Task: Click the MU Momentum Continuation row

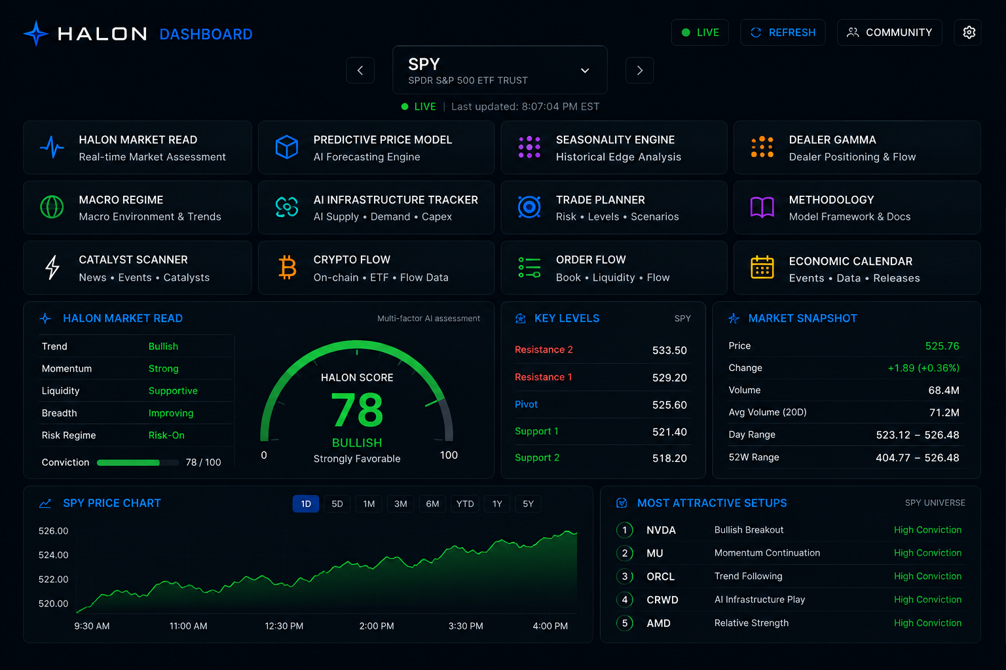Action: tap(790, 553)
